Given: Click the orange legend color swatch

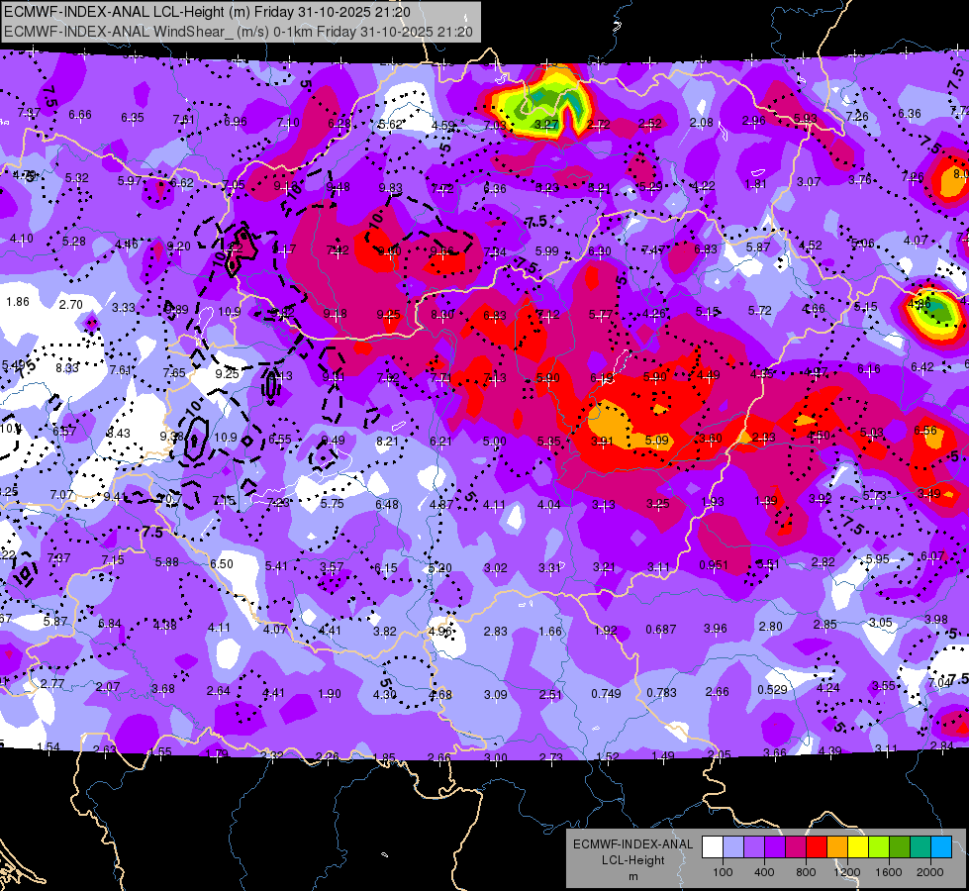Looking at the screenshot, I should click(836, 847).
